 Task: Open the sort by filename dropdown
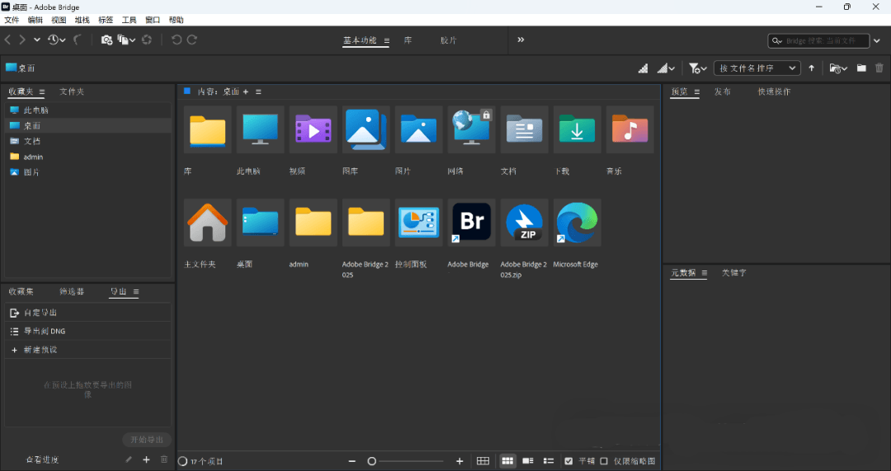pos(757,68)
